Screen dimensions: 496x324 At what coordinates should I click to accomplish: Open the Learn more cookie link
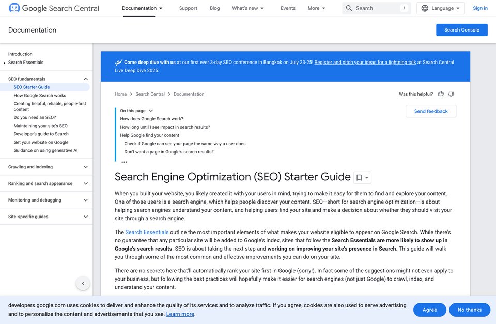[x=180, y=314]
